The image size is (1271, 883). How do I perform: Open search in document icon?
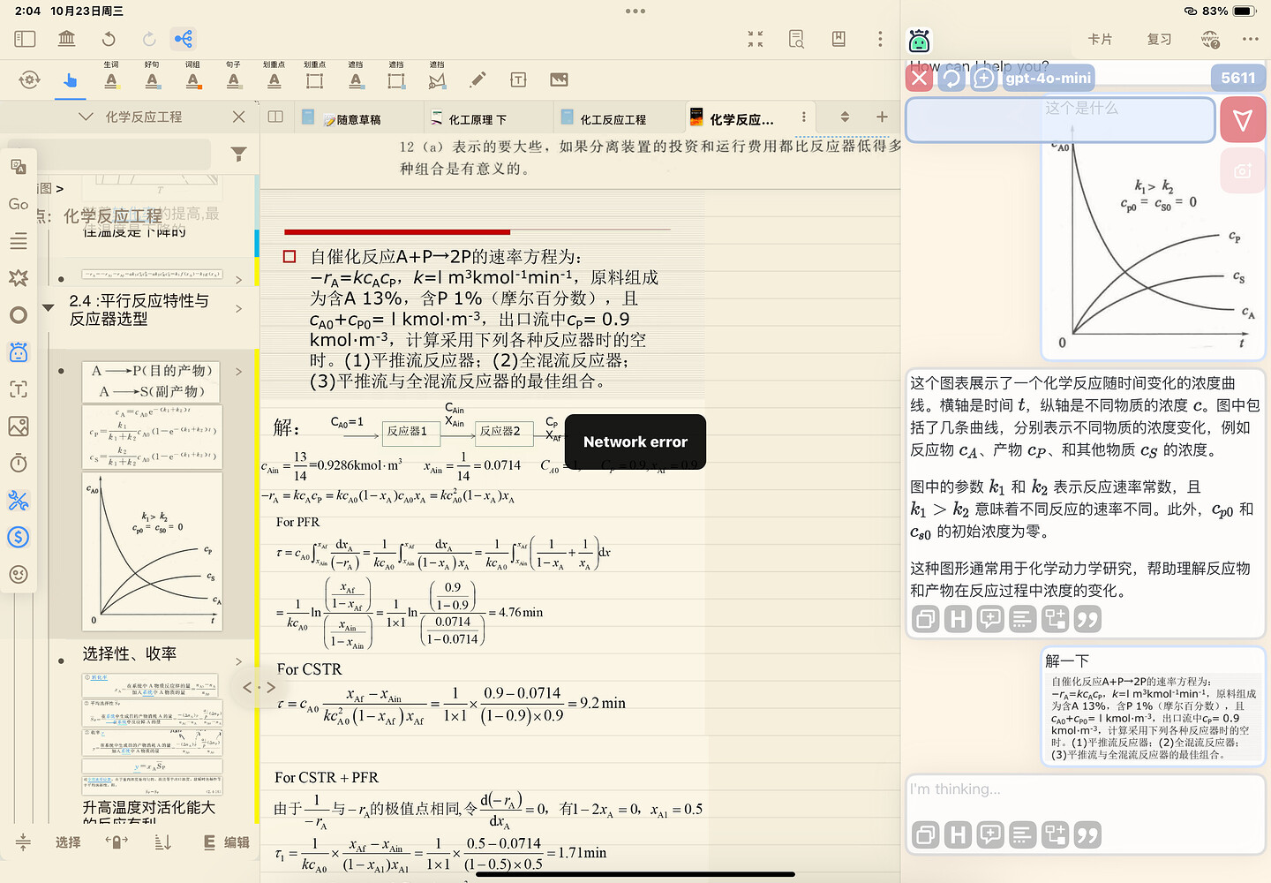pyautogui.click(x=796, y=39)
